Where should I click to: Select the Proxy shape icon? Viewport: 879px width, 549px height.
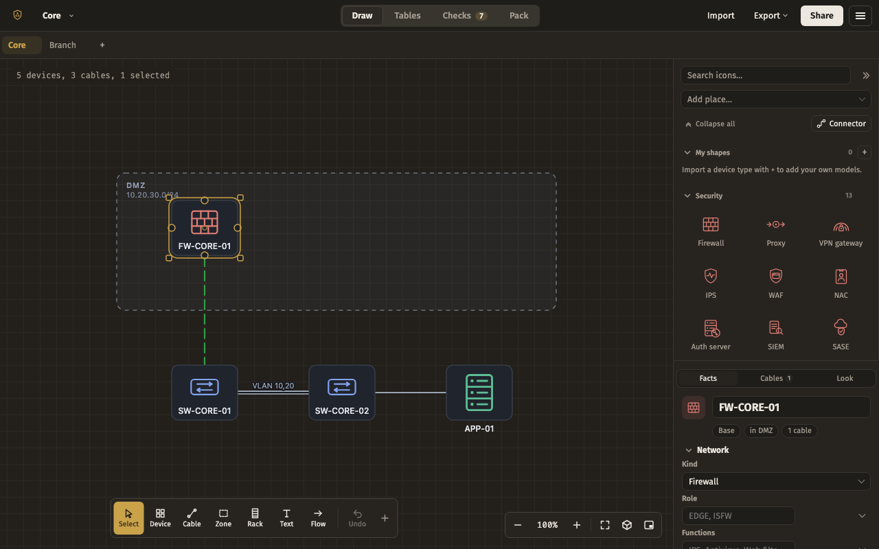pyautogui.click(x=775, y=224)
